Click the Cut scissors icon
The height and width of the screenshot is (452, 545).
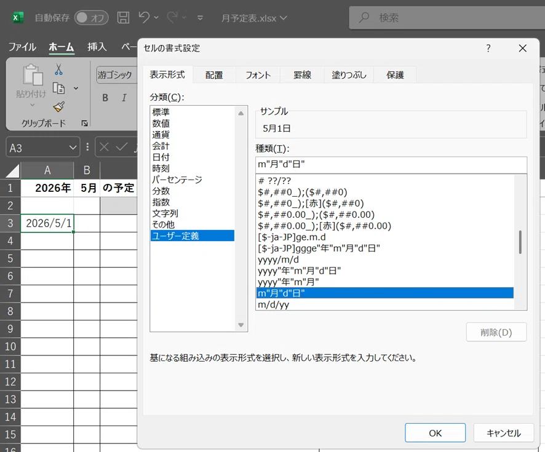point(58,70)
